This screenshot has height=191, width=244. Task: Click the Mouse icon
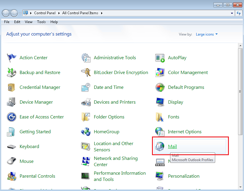[11, 161]
